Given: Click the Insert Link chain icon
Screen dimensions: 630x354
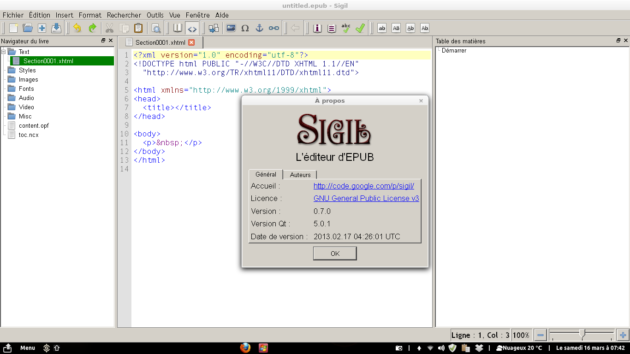Looking at the screenshot, I should click(274, 28).
